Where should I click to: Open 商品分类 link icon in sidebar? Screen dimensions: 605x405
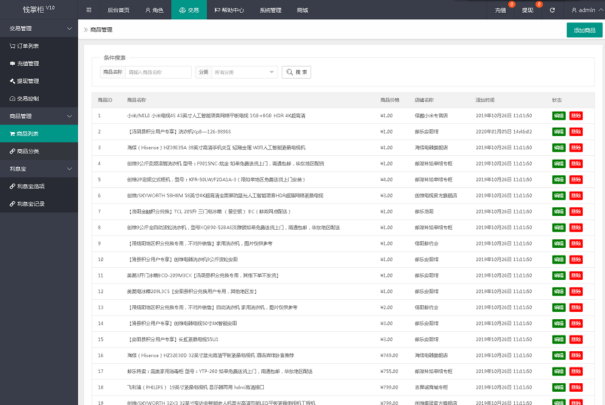pyautogui.click(x=12, y=151)
